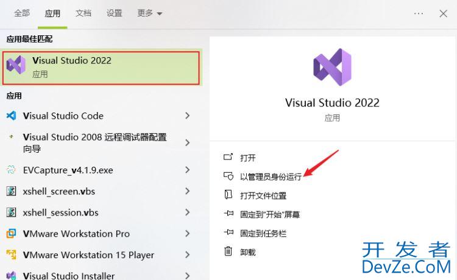The image size is (457, 280).
Task: Expand VMware Workstation 15 Player options arrow
Action: click(x=188, y=254)
